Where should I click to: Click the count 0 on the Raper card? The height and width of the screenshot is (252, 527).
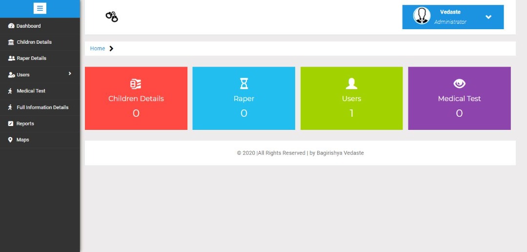click(244, 113)
